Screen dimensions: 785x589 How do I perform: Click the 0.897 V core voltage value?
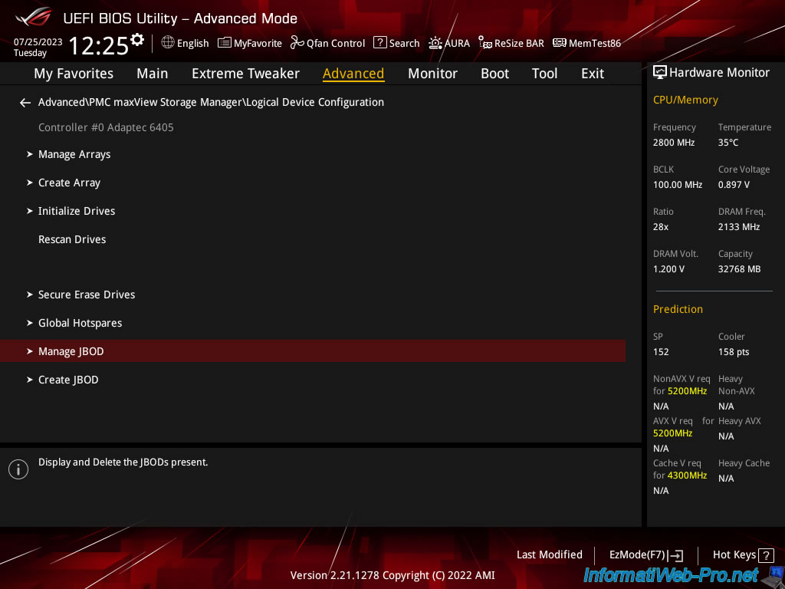click(734, 184)
